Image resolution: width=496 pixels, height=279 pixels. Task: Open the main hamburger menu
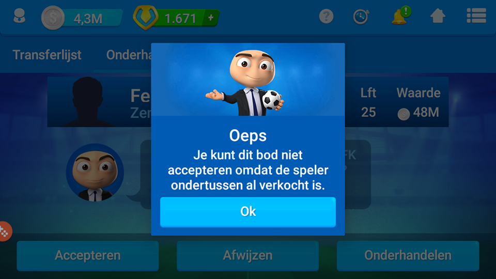tap(476, 16)
